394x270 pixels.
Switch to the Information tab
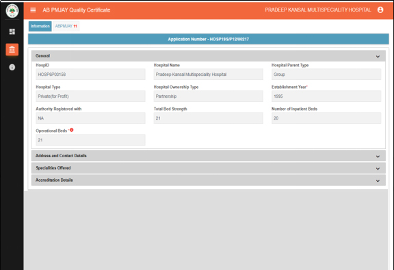[x=40, y=26]
